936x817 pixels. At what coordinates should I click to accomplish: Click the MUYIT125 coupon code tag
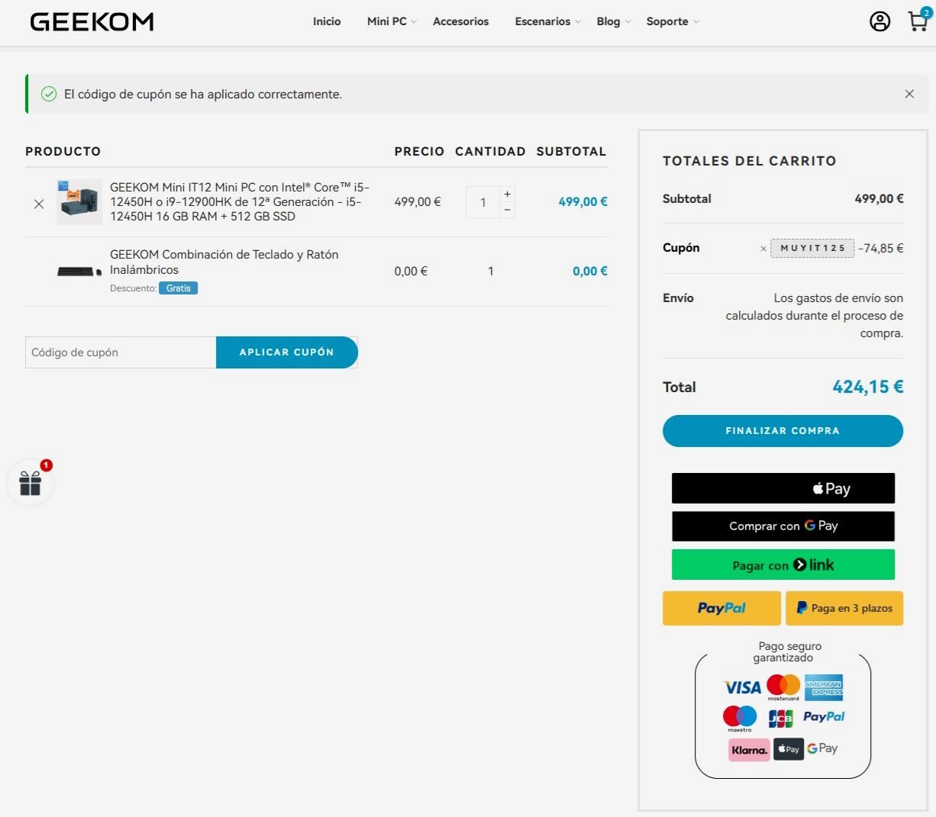point(812,248)
